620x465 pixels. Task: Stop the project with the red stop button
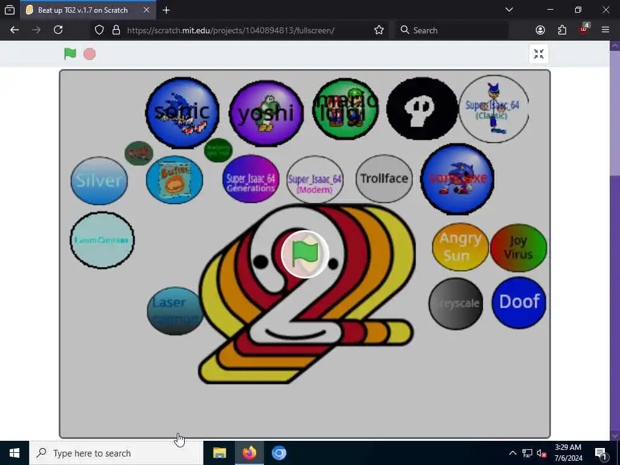[x=90, y=54]
